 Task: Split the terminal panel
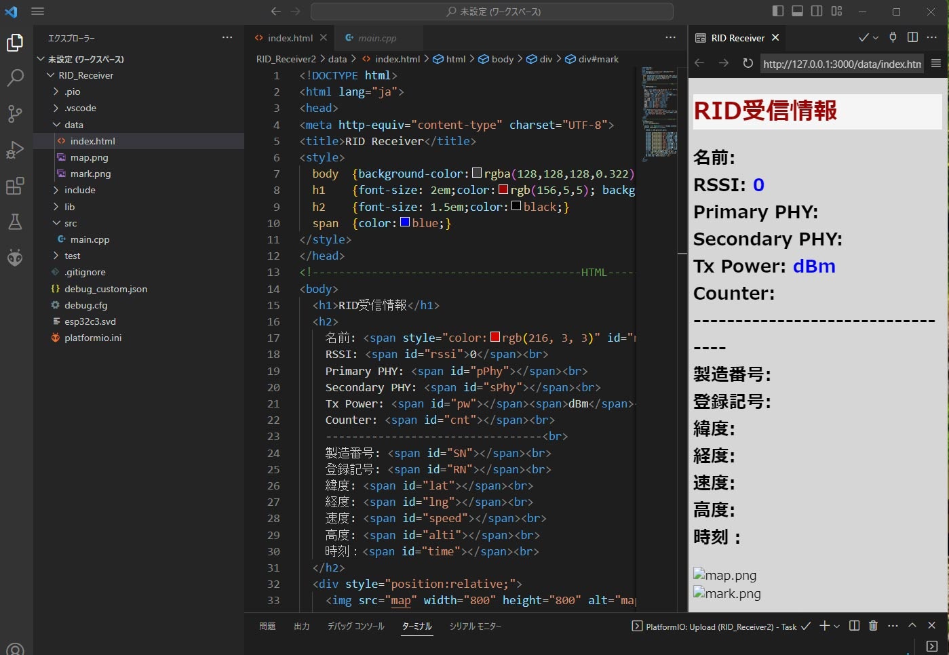(854, 626)
